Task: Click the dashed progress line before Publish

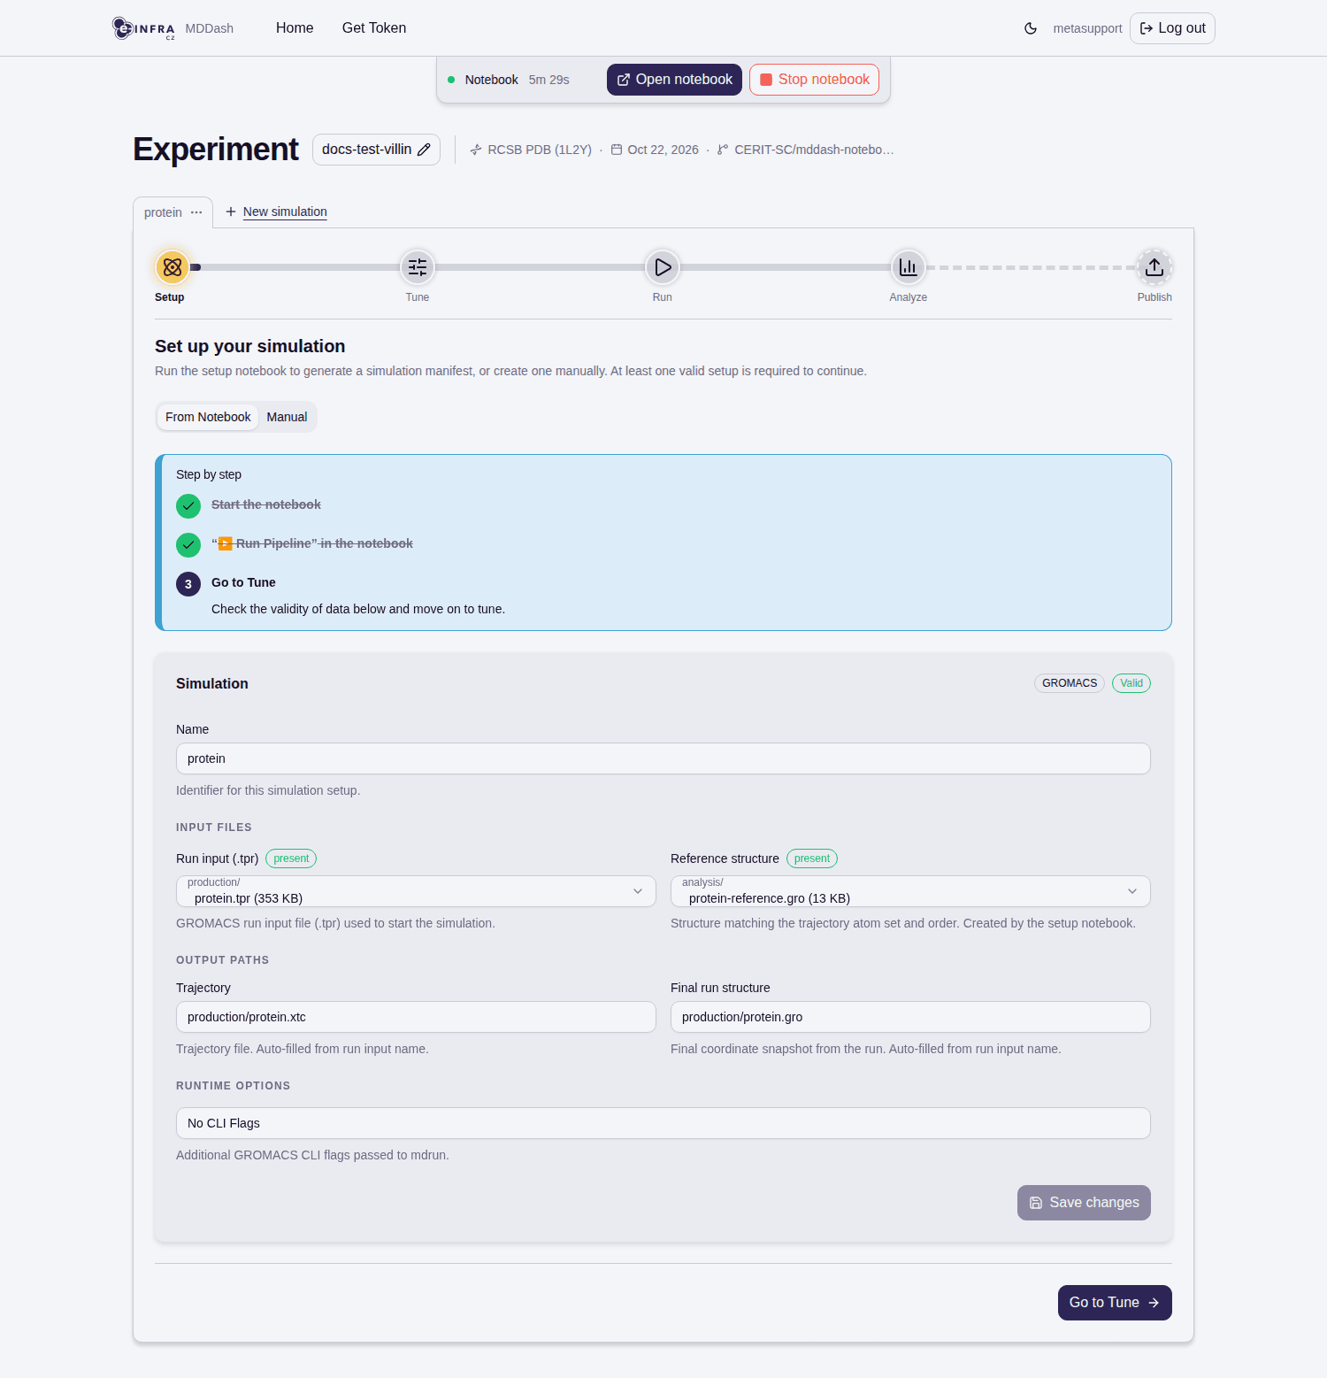Action: [1032, 266]
